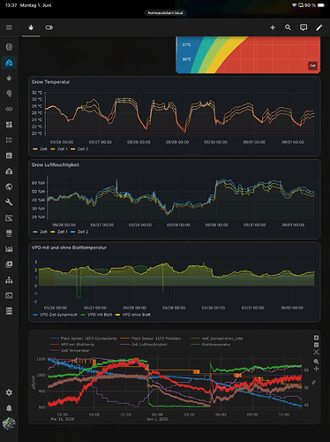This screenshot has width=330, height=442.
Task: Open the map marker sidebar icon
Action: pyautogui.click(x=9, y=94)
